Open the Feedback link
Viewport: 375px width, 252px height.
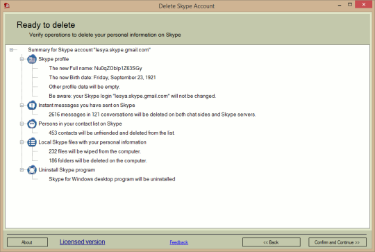[x=179, y=242]
